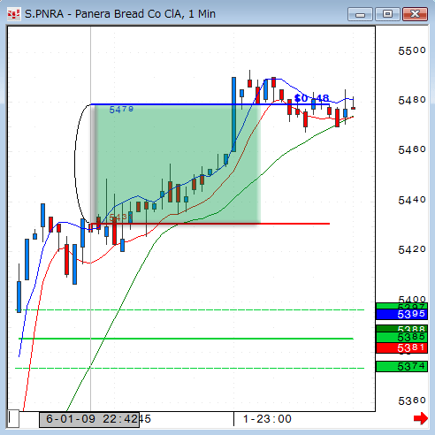Click the blue horizontal target line

210,104
